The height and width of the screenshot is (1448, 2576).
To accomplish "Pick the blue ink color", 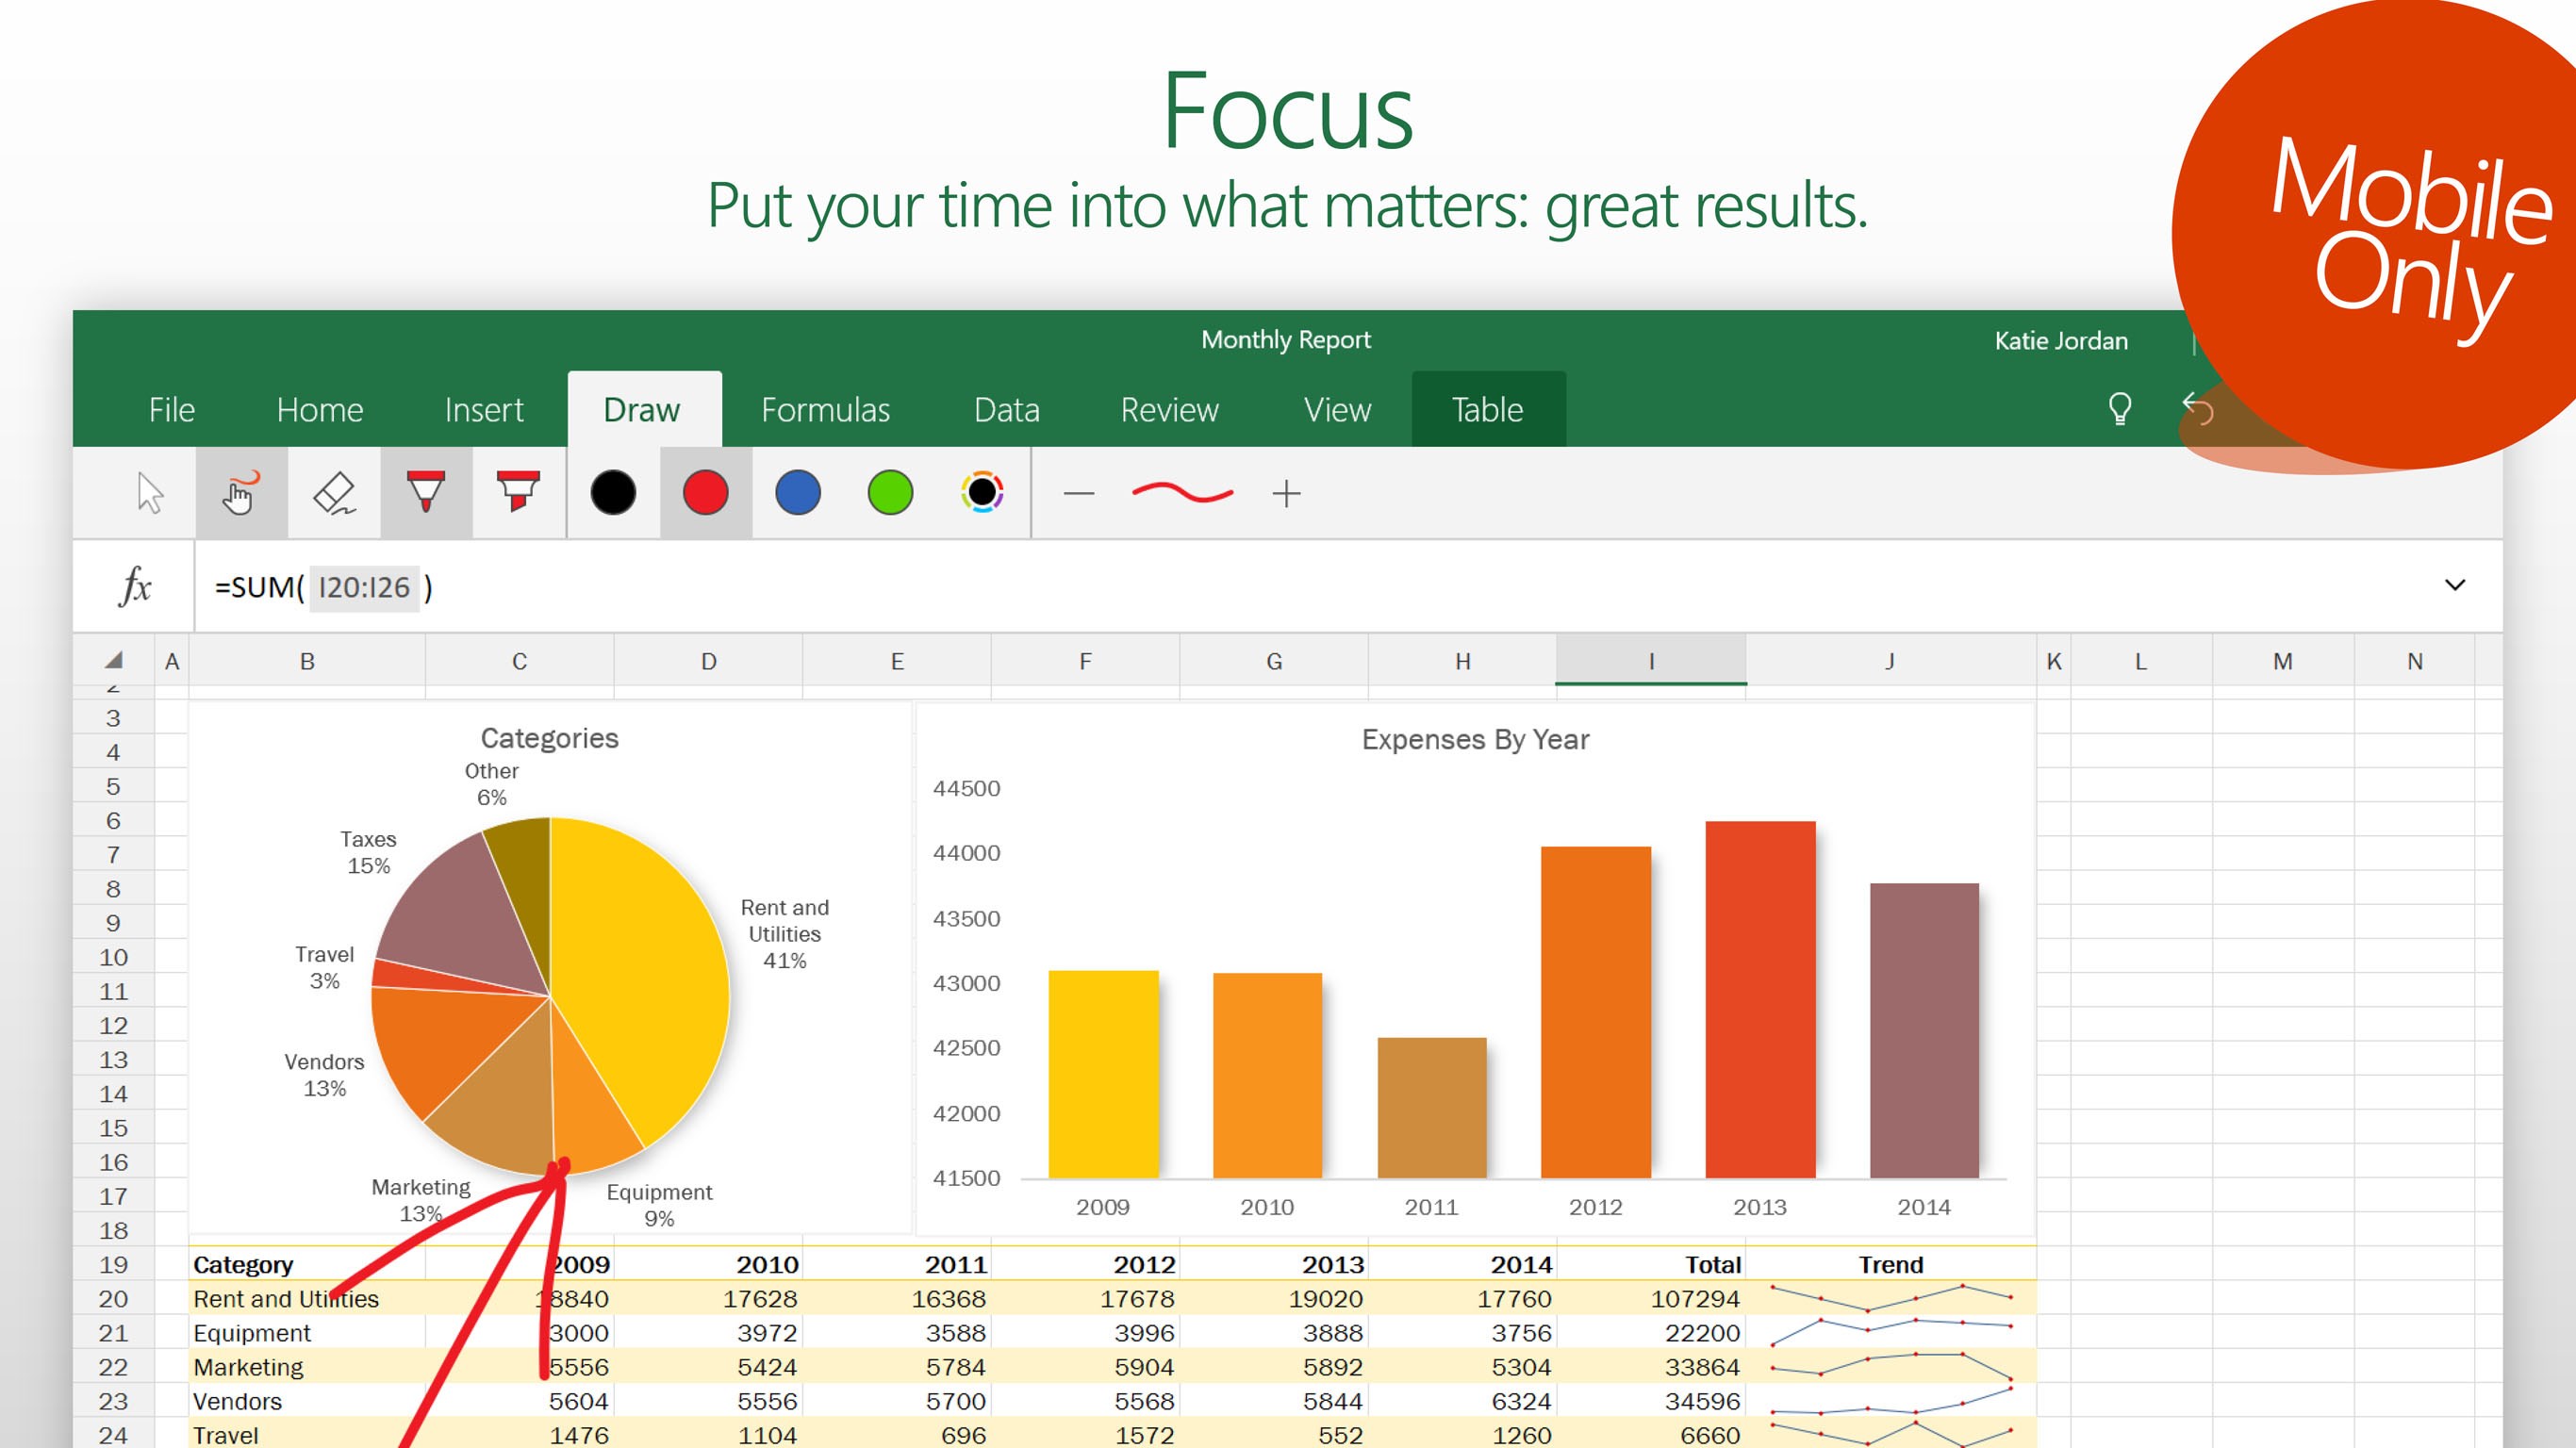I will (x=797, y=493).
